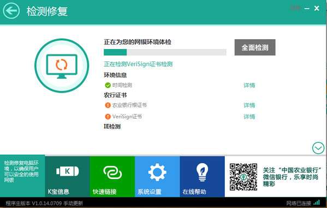The image size is (327, 208).
Task: Minimize the window with the dash button
Action: coord(307,9)
